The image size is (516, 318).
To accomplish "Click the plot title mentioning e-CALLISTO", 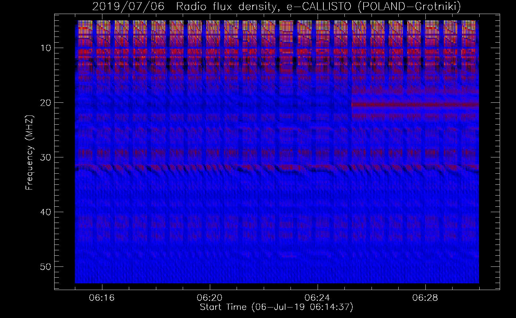I will click(x=276, y=6).
